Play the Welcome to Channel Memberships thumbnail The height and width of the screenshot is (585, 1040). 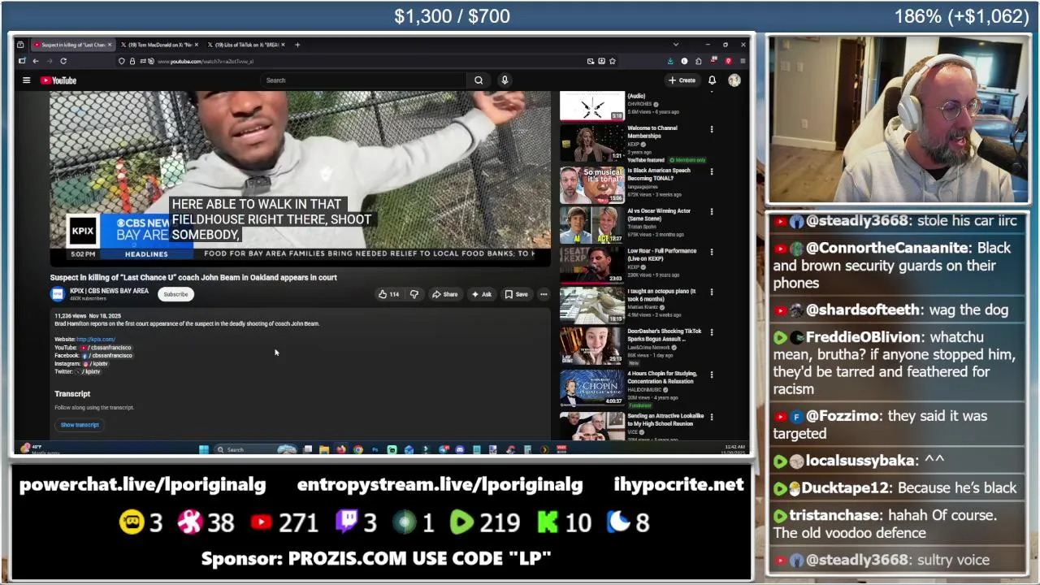coord(592,143)
